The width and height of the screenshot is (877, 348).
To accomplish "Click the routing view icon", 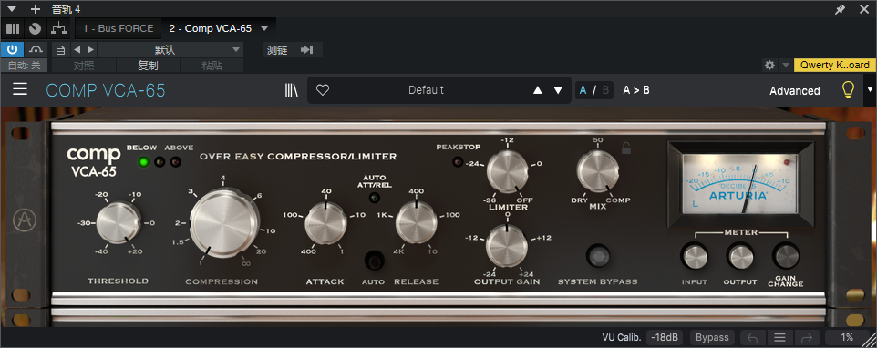I will coord(58,28).
